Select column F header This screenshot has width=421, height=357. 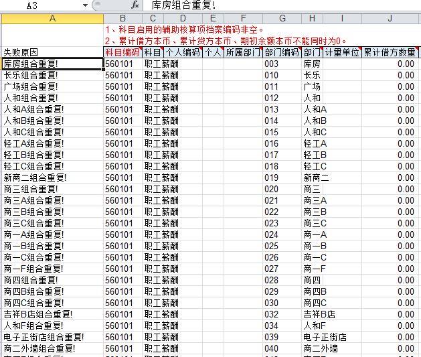click(243, 18)
